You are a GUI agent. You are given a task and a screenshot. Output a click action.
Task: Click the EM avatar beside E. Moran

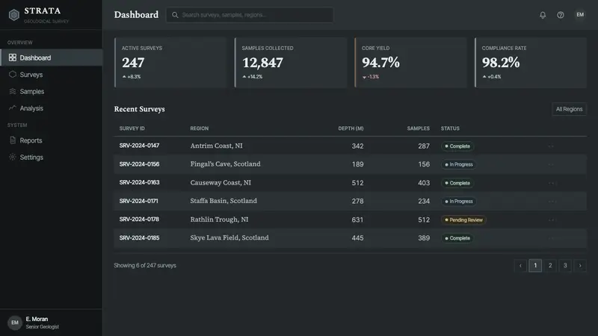pyautogui.click(x=15, y=323)
